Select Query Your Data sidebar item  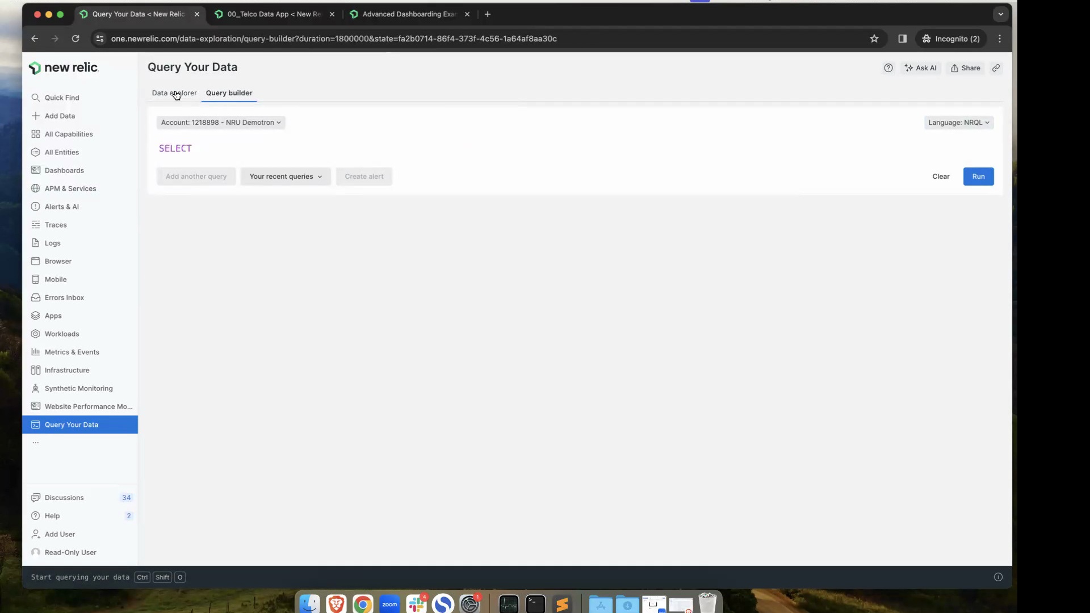(80, 425)
